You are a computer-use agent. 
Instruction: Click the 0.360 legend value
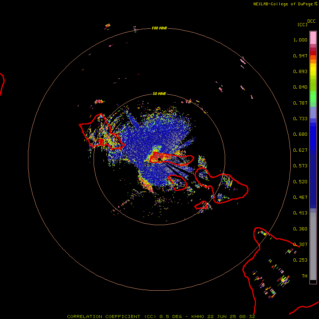[300, 229]
